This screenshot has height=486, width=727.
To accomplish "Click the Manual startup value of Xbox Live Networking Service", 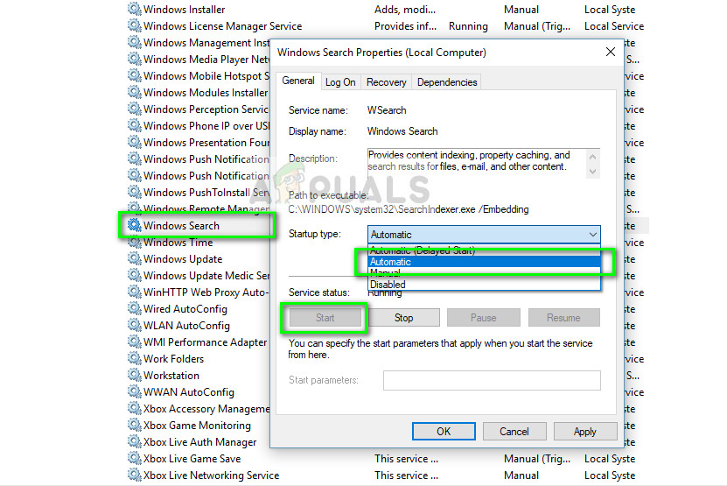I will pos(521,475).
